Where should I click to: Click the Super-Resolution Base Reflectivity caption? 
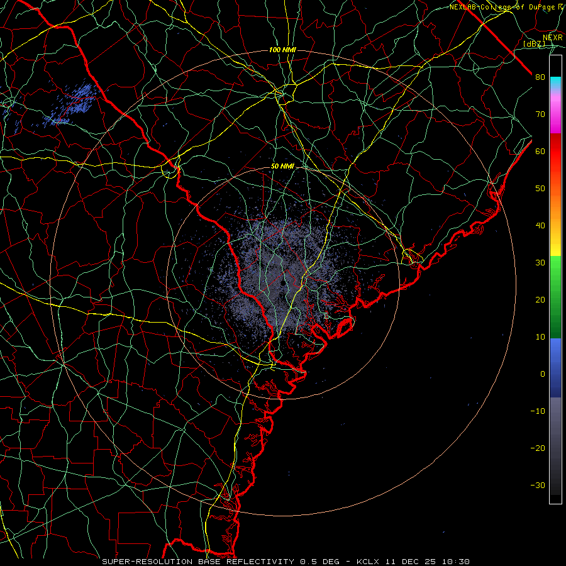tap(198, 562)
